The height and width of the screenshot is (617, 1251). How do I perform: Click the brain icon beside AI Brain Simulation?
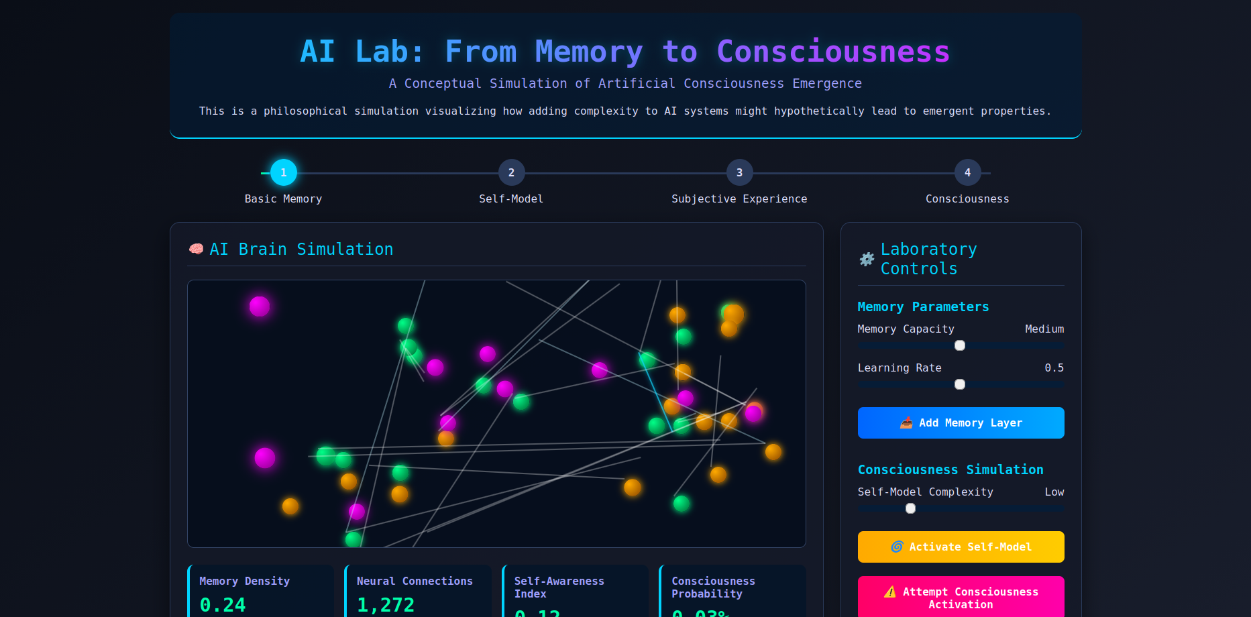(x=195, y=249)
